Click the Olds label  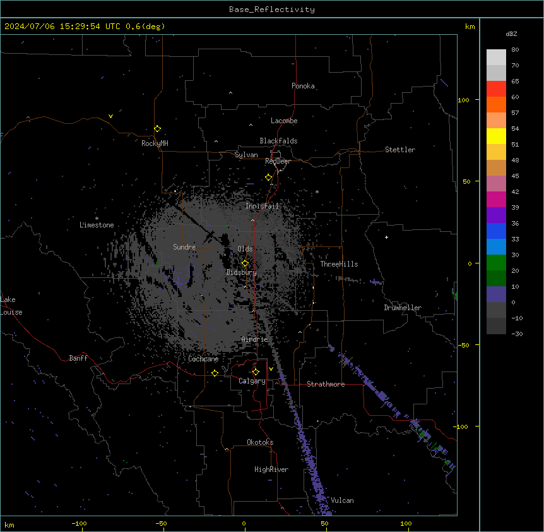(x=245, y=249)
